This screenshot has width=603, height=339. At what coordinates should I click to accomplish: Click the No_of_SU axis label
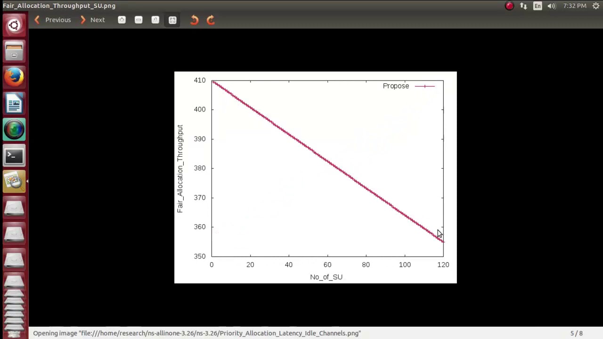click(326, 277)
